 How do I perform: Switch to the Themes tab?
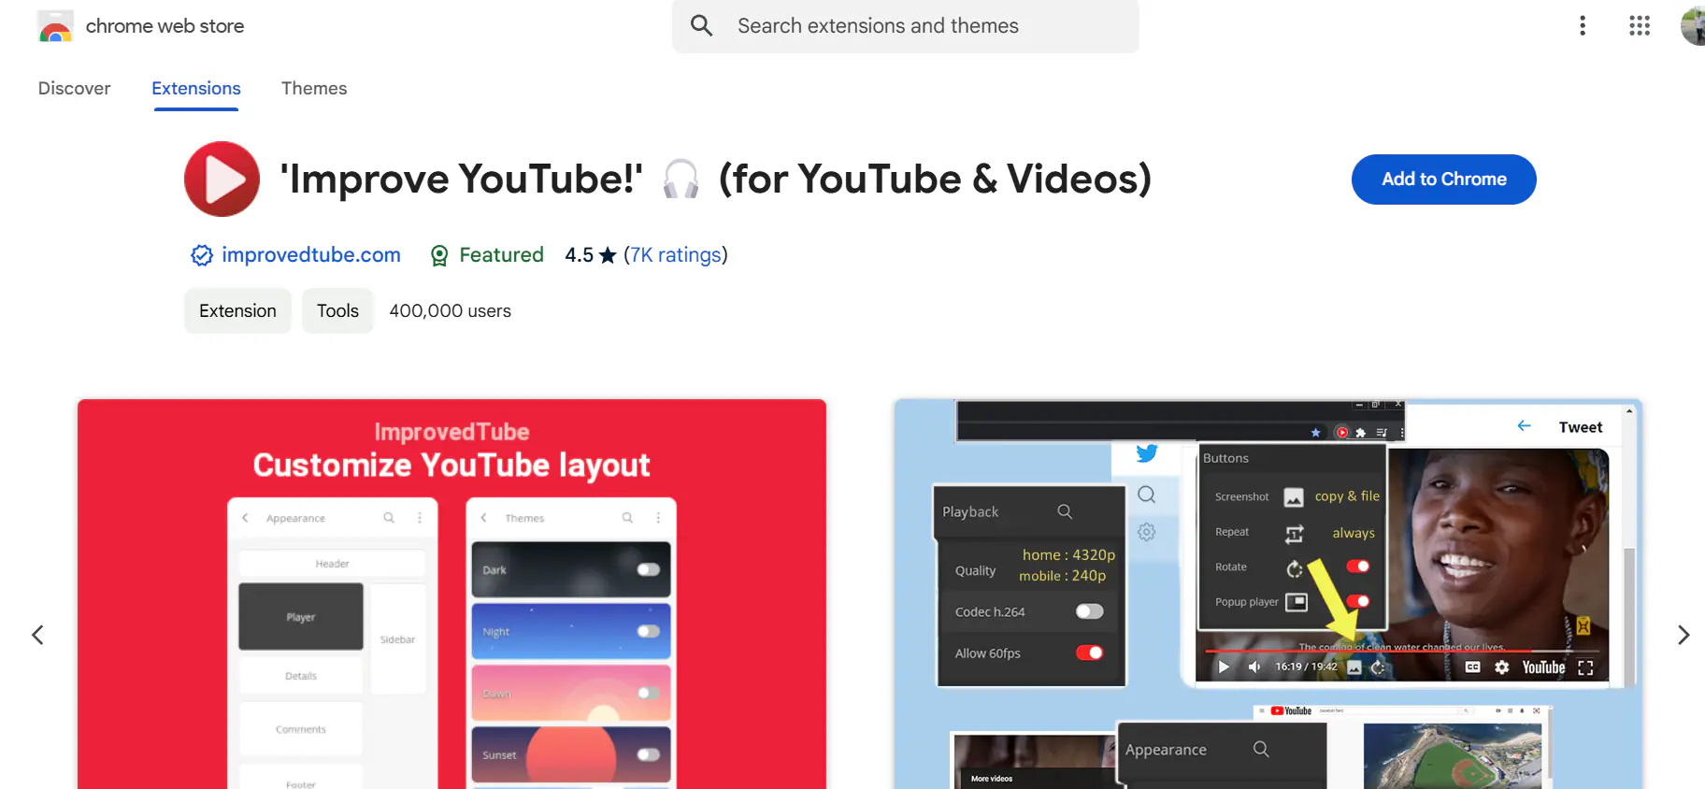point(314,88)
